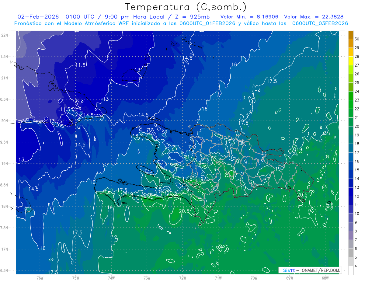Click the "21" color scale label

tap(357, 118)
